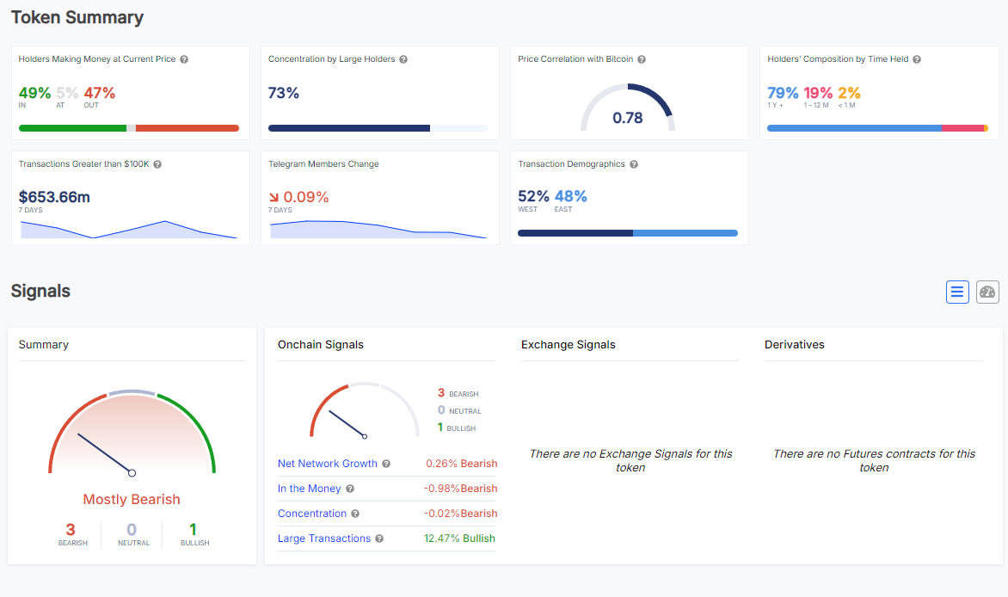Image resolution: width=1008 pixels, height=597 pixels.
Task: Open the Concentration signal link
Action: (311, 514)
